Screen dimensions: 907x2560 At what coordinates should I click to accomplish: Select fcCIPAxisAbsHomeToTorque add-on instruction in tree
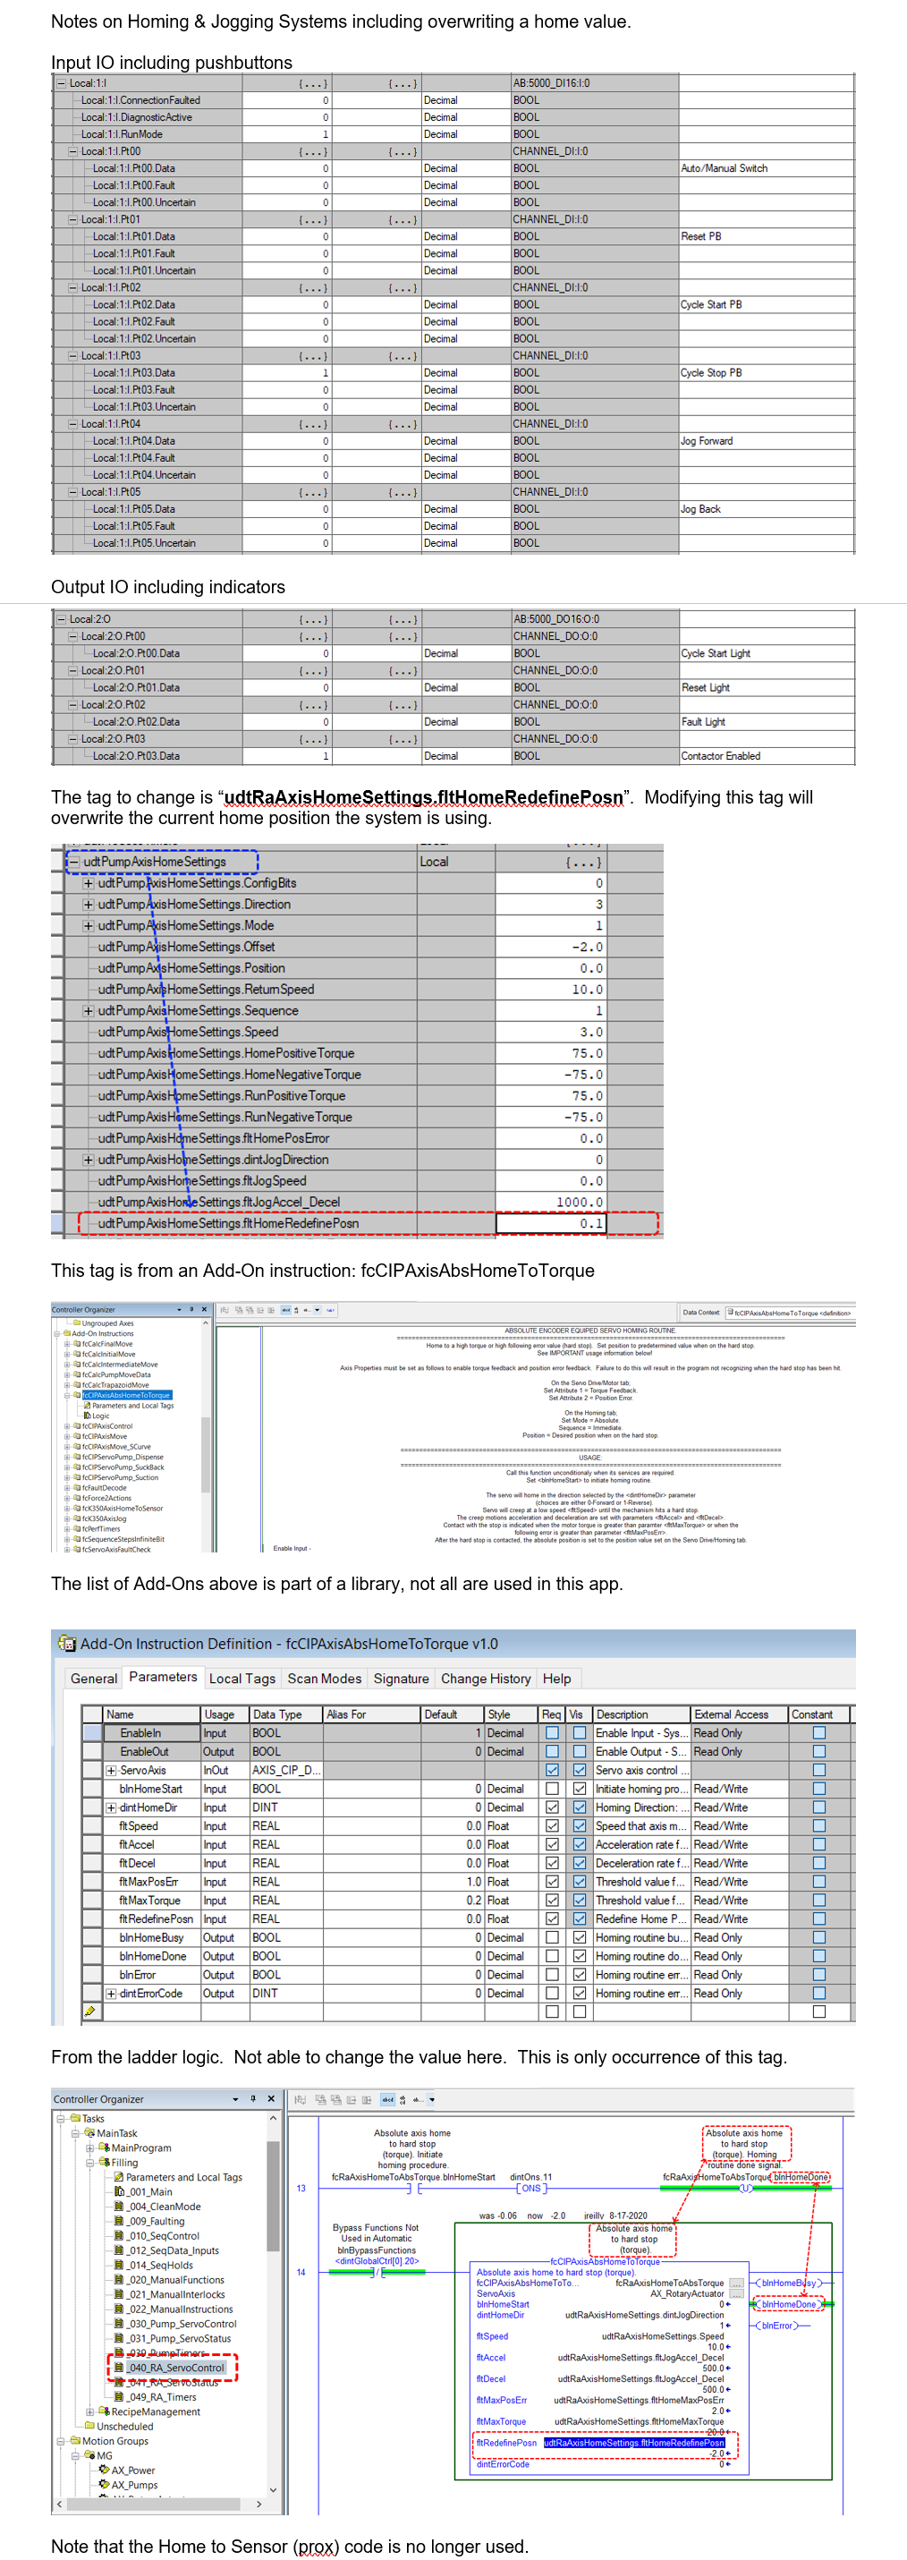click(x=125, y=1395)
